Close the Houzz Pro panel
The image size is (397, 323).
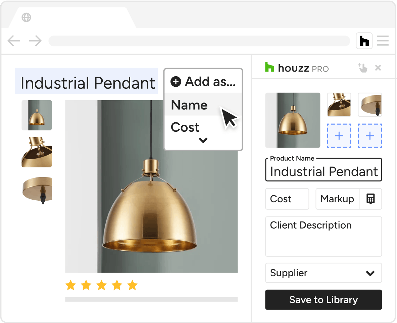[x=378, y=68]
